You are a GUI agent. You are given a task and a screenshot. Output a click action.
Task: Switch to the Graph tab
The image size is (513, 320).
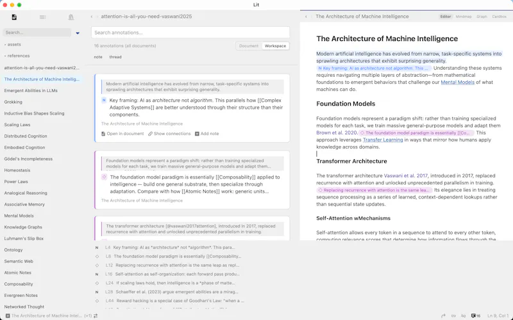point(482,17)
